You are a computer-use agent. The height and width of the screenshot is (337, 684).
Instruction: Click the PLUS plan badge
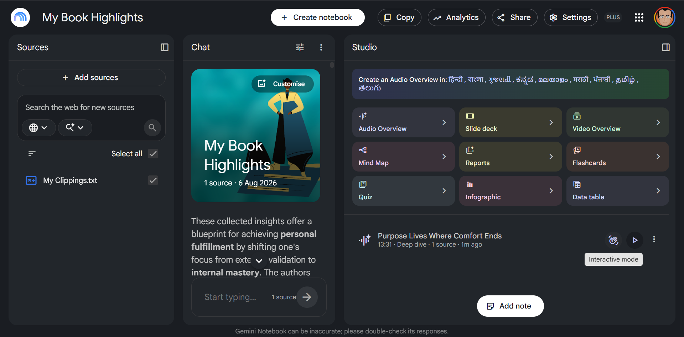coord(613,17)
